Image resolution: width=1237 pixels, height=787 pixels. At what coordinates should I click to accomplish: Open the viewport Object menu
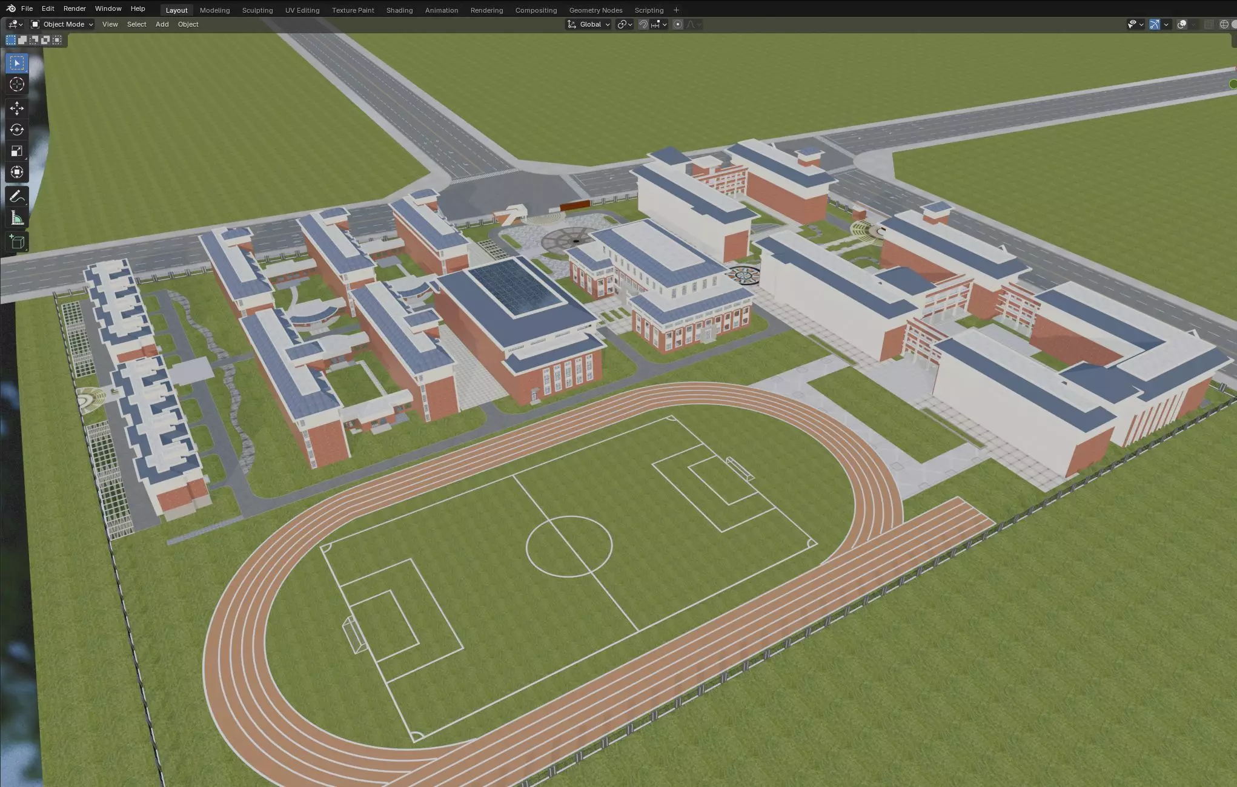click(x=188, y=24)
